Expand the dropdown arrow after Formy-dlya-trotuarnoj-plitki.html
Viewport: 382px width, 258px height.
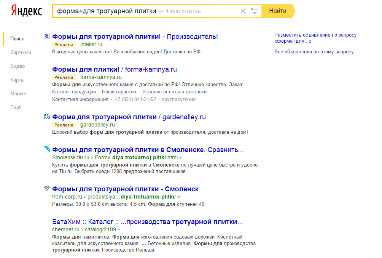(x=180, y=158)
